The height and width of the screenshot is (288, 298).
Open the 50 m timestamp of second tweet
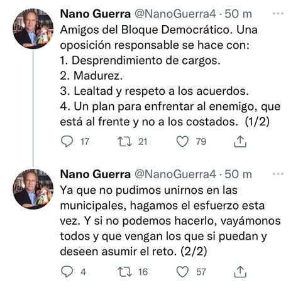(x=238, y=174)
